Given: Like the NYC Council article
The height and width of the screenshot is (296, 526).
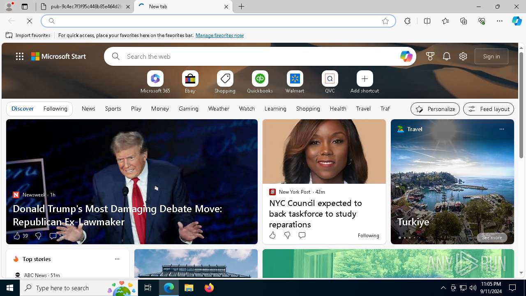Looking at the screenshot, I should click(272, 235).
